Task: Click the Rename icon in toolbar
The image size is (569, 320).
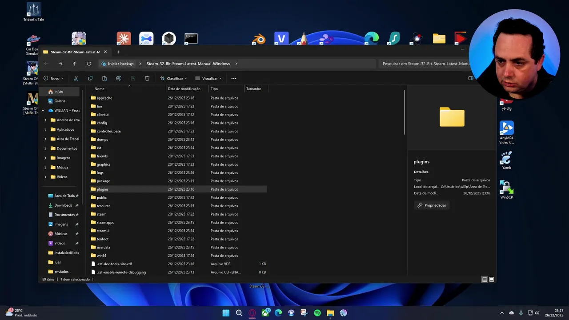Action: [119, 78]
